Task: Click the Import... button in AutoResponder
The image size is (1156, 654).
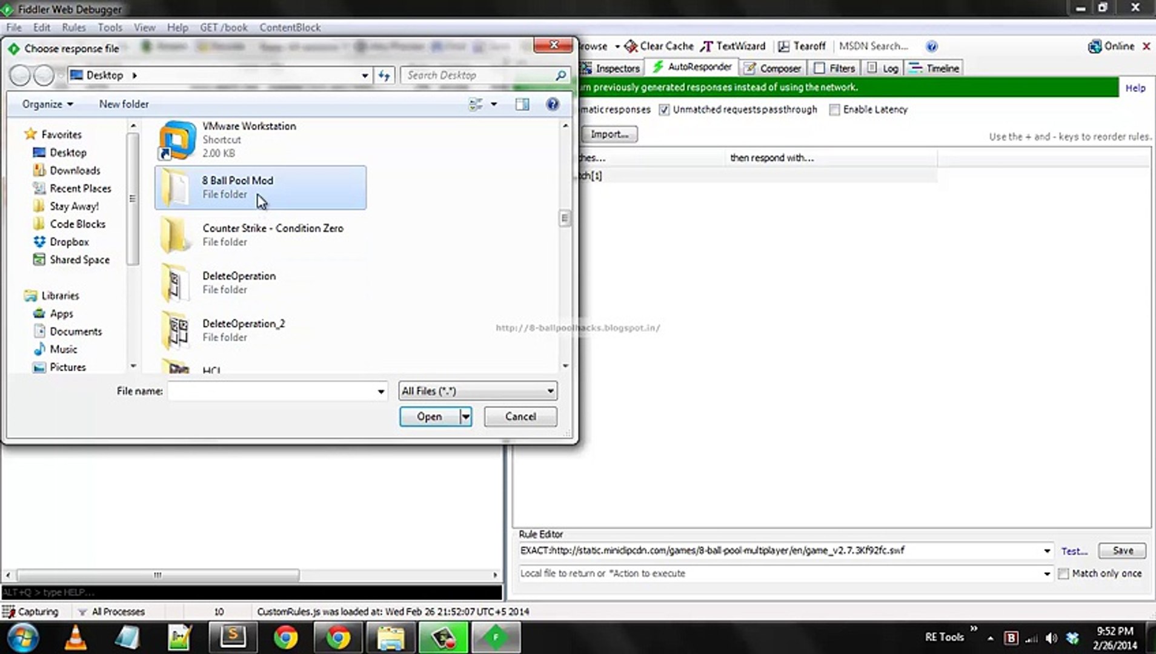Action: pyautogui.click(x=610, y=134)
